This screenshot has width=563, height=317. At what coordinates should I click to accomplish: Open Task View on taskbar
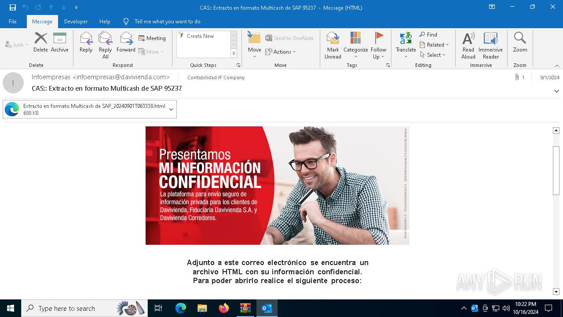(158, 308)
